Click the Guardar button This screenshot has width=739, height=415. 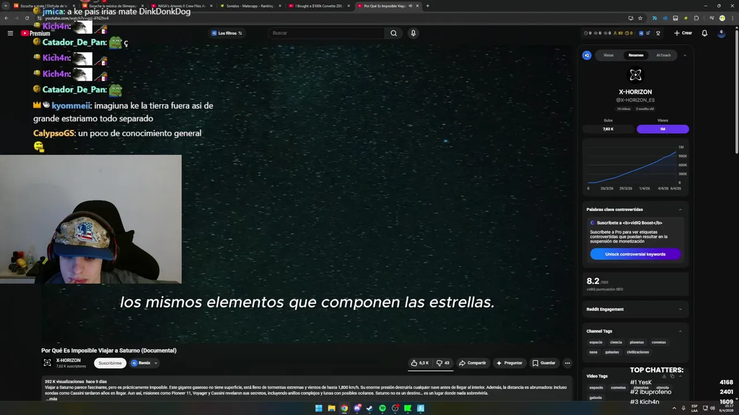544,363
